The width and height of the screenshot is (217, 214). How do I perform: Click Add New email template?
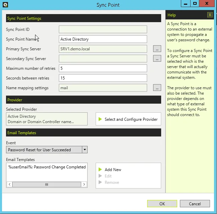pos(113,170)
